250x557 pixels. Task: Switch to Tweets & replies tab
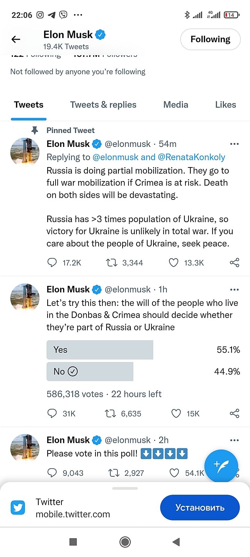click(x=103, y=105)
